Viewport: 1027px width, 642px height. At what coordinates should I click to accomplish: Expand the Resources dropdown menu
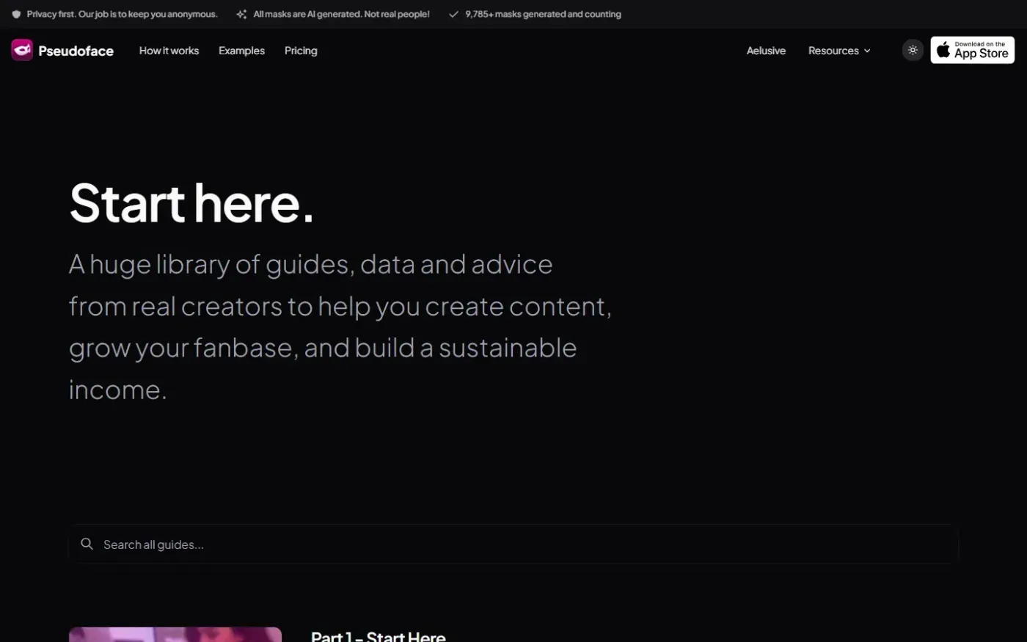click(x=839, y=51)
